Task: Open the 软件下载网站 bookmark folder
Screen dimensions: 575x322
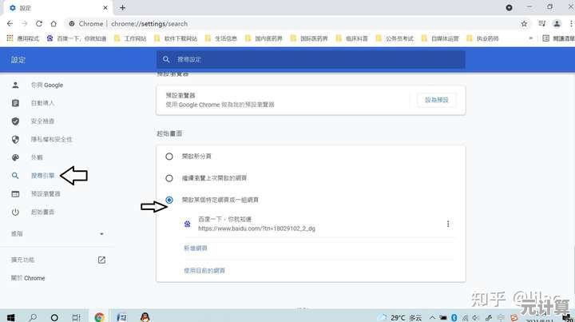Action: tap(176, 38)
